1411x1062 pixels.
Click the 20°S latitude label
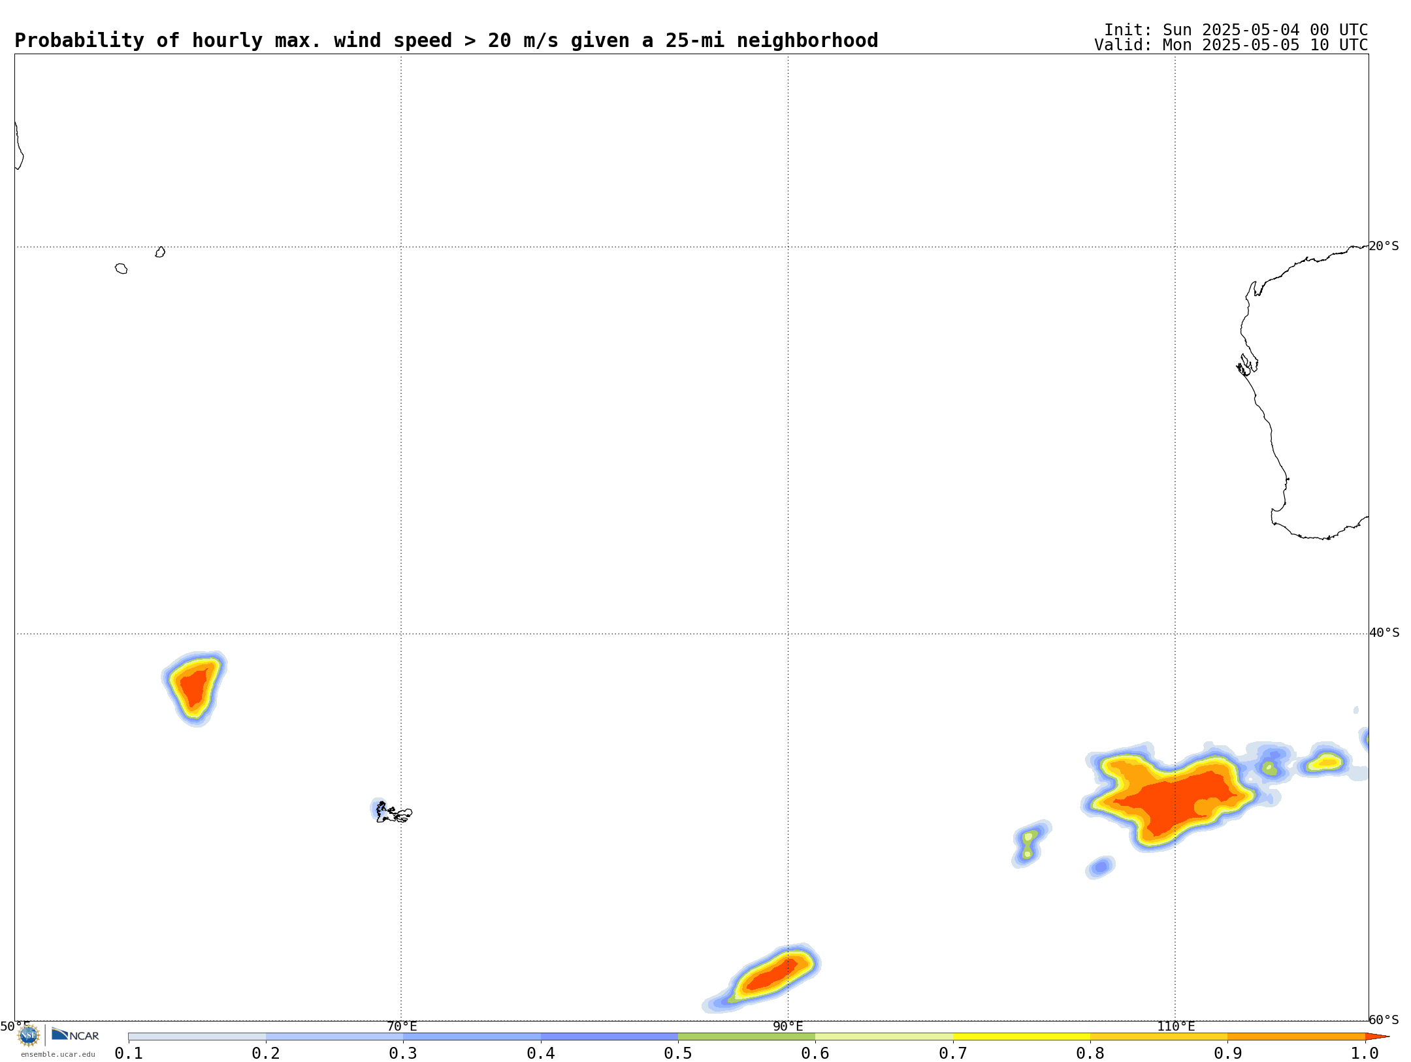[1384, 246]
